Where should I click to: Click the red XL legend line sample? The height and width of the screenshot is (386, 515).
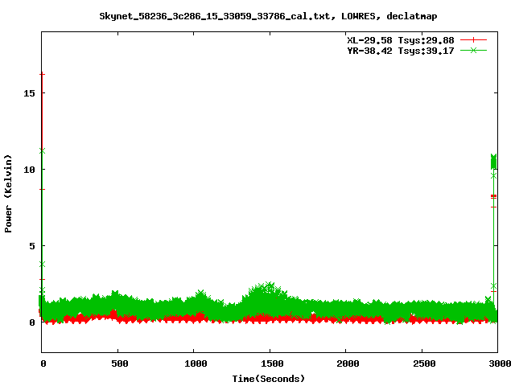(473, 40)
